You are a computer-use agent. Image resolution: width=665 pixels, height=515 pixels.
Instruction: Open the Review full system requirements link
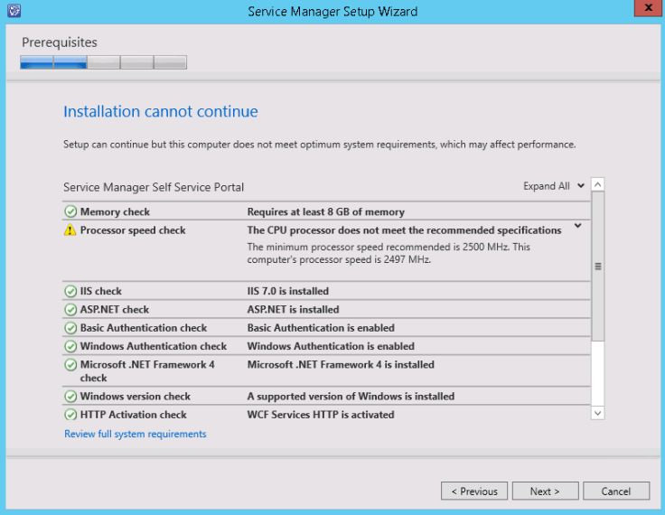click(136, 435)
